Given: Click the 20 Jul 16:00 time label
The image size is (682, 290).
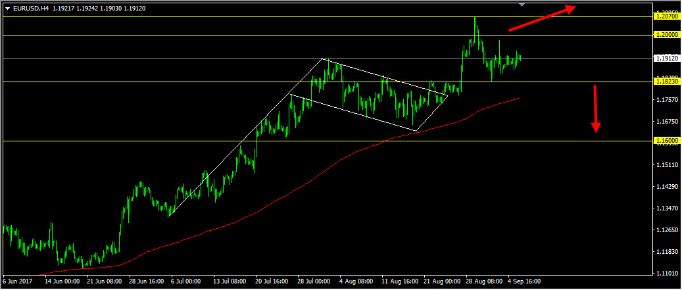Looking at the screenshot, I should coord(273,281).
